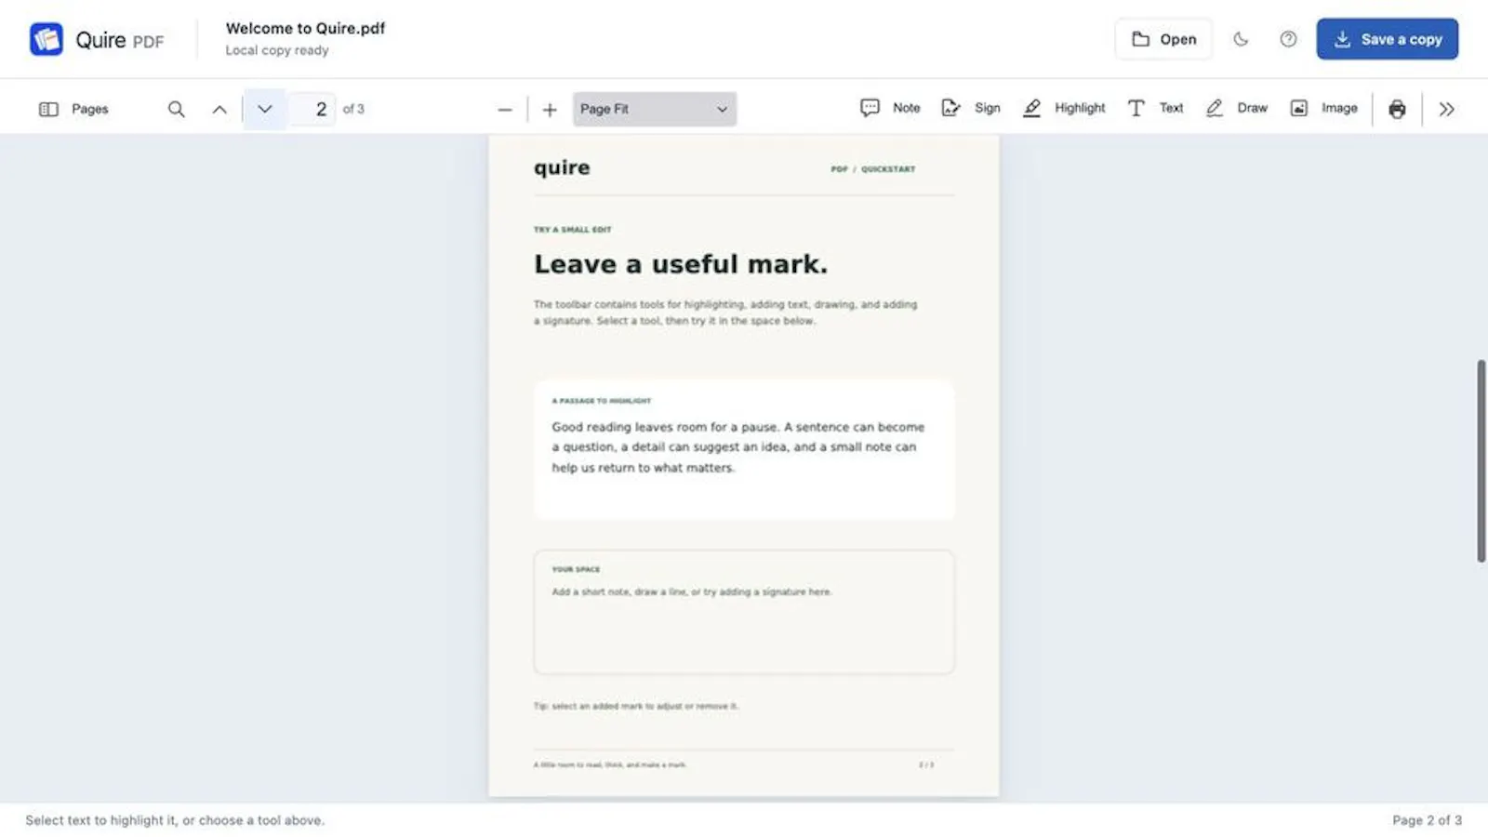The width and height of the screenshot is (1488, 837).
Task: Click 'Page 2 of 3' in status bar
Action: (1427, 820)
